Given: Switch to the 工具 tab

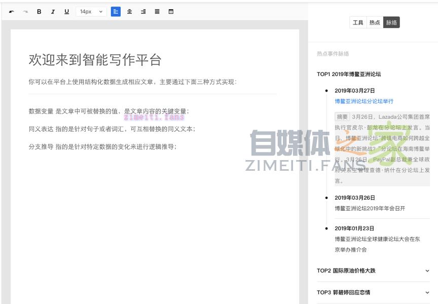Looking at the screenshot, I should (358, 22).
